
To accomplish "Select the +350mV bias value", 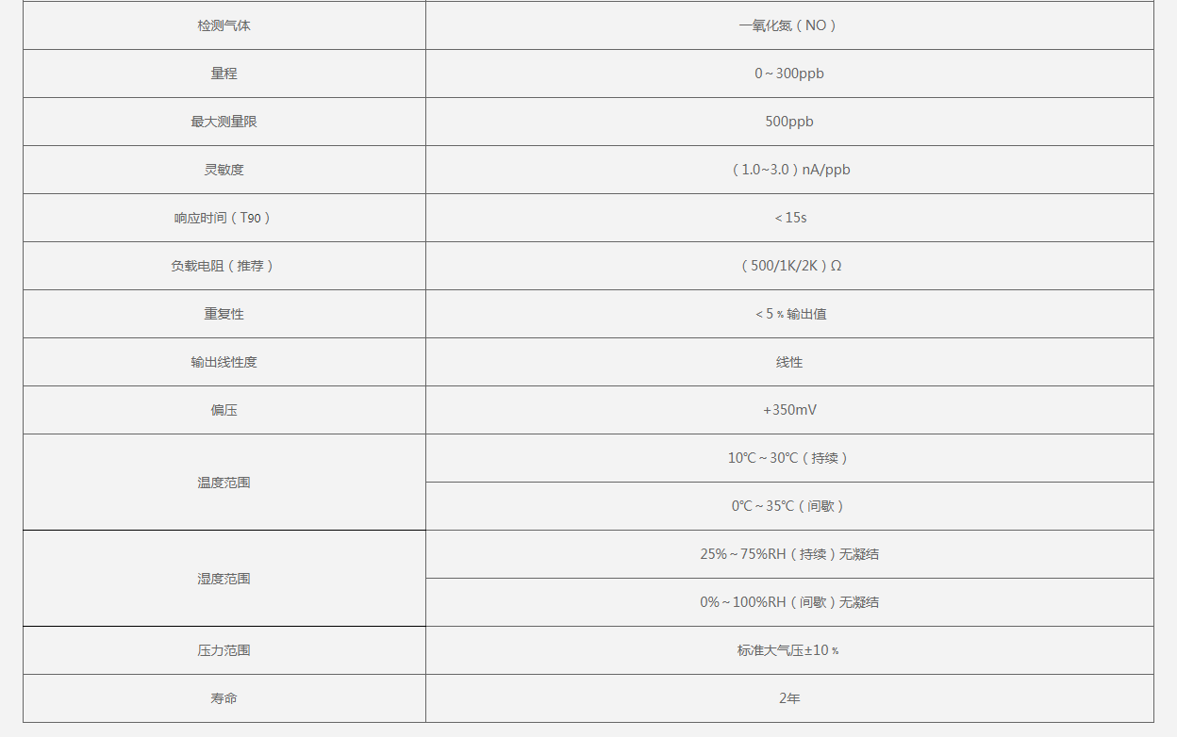I will pyautogui.click(x=788, y=410).
